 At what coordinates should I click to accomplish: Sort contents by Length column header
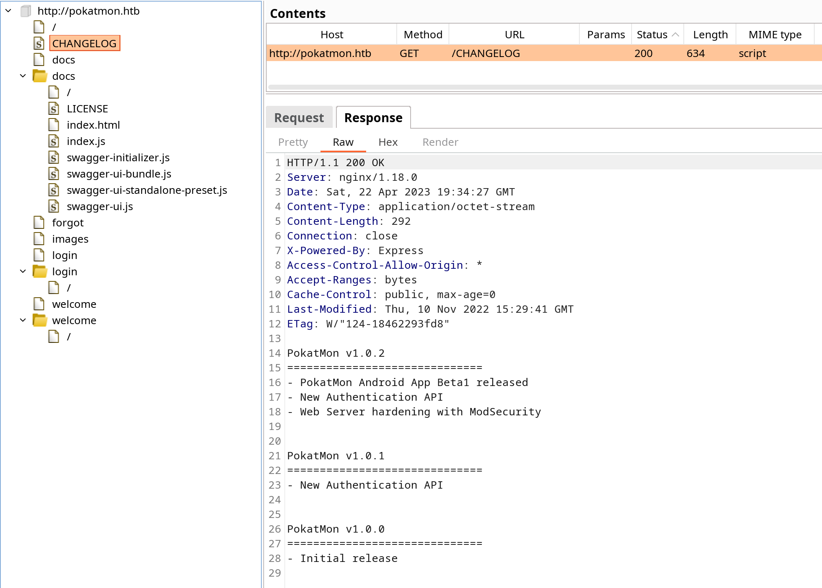click(710, 35)
